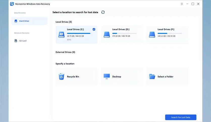Click the D: drive usage bar
This screenshot has width=211, height=122.
[124, 33]
